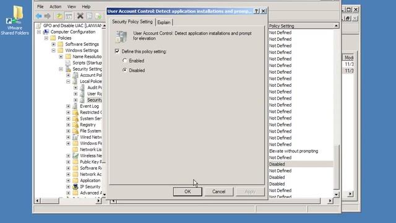Select the Application Control tree item
This screenshot has width=396, height=223.
point(90,180)
